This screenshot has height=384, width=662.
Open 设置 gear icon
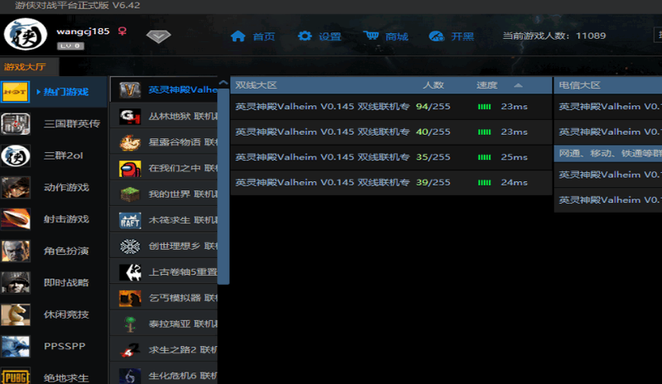[x=304, y=36]
